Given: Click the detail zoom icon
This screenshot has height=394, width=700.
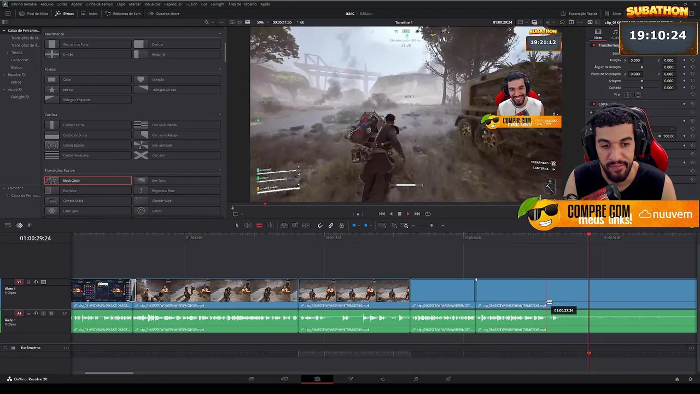Looking at the screenshot, I should [394, 225].
